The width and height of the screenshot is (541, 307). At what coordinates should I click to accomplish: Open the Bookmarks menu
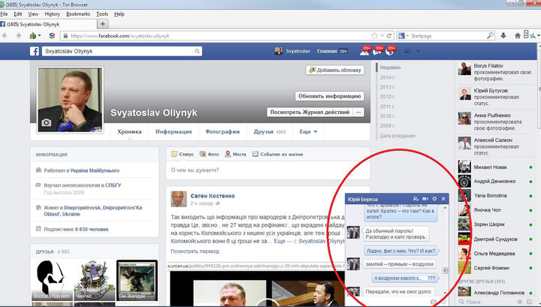coord(77,14)
